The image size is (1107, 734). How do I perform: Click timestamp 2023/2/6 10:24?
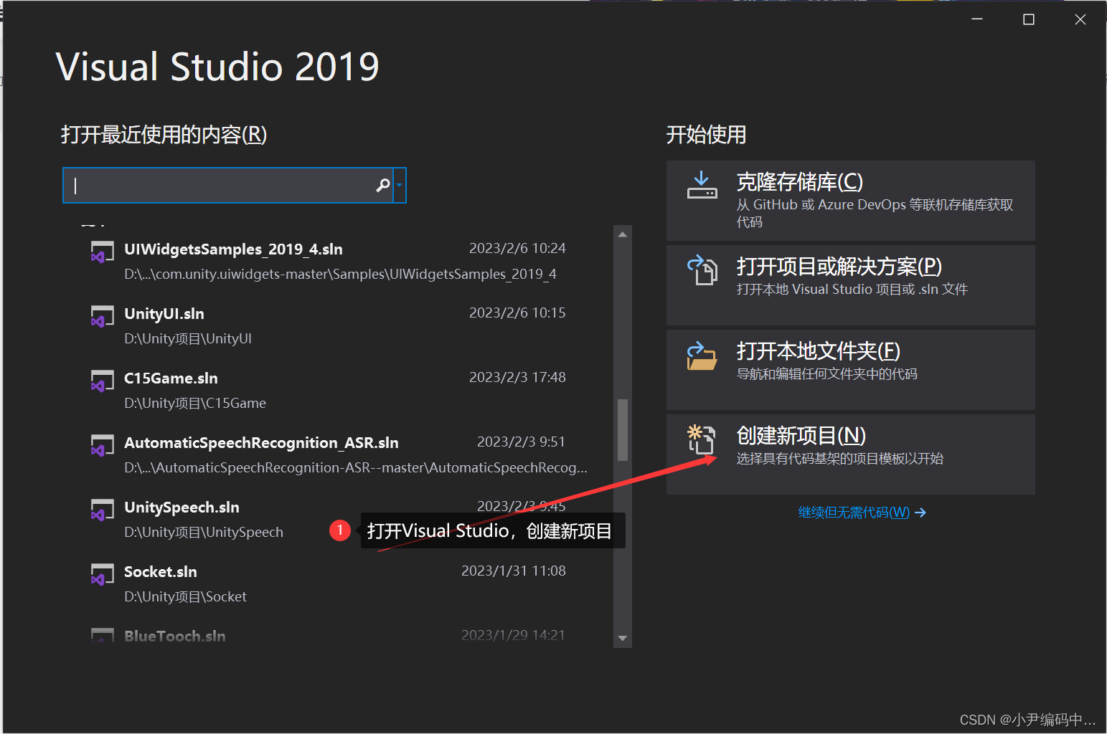(517, 248)
